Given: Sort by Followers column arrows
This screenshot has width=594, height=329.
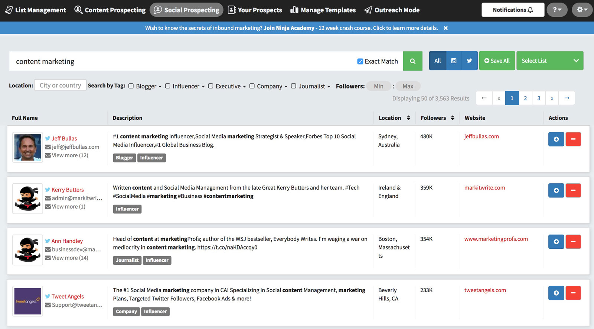Looking at the screenshot, I should coord(453,118).
